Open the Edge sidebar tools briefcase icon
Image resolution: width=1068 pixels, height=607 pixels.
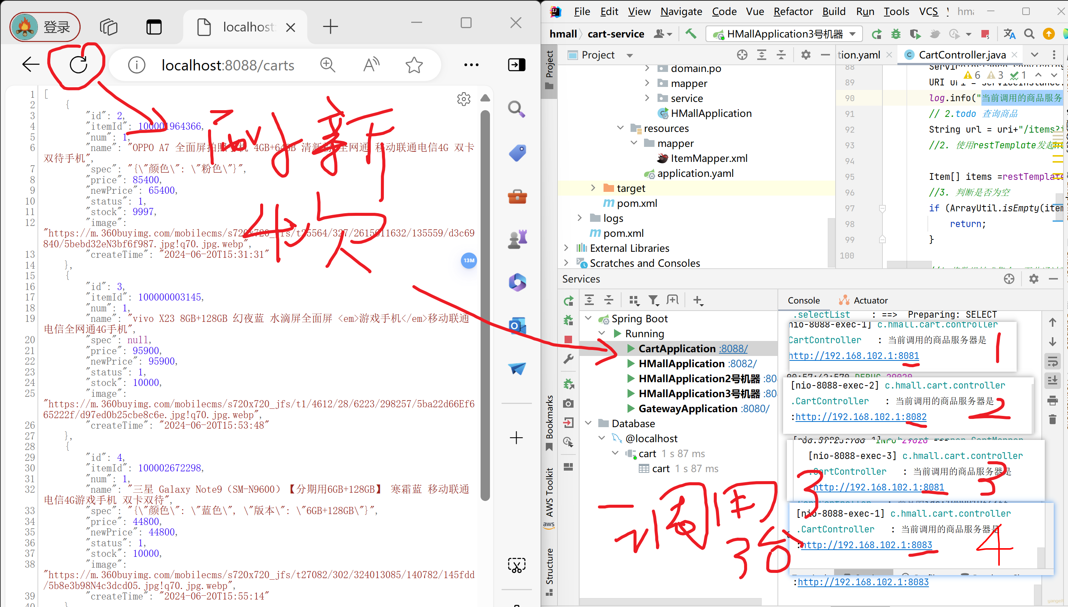tap(518, 197)
